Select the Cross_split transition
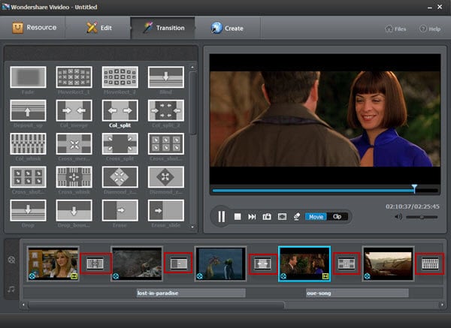451x328 pixels. tap(120, 143)
